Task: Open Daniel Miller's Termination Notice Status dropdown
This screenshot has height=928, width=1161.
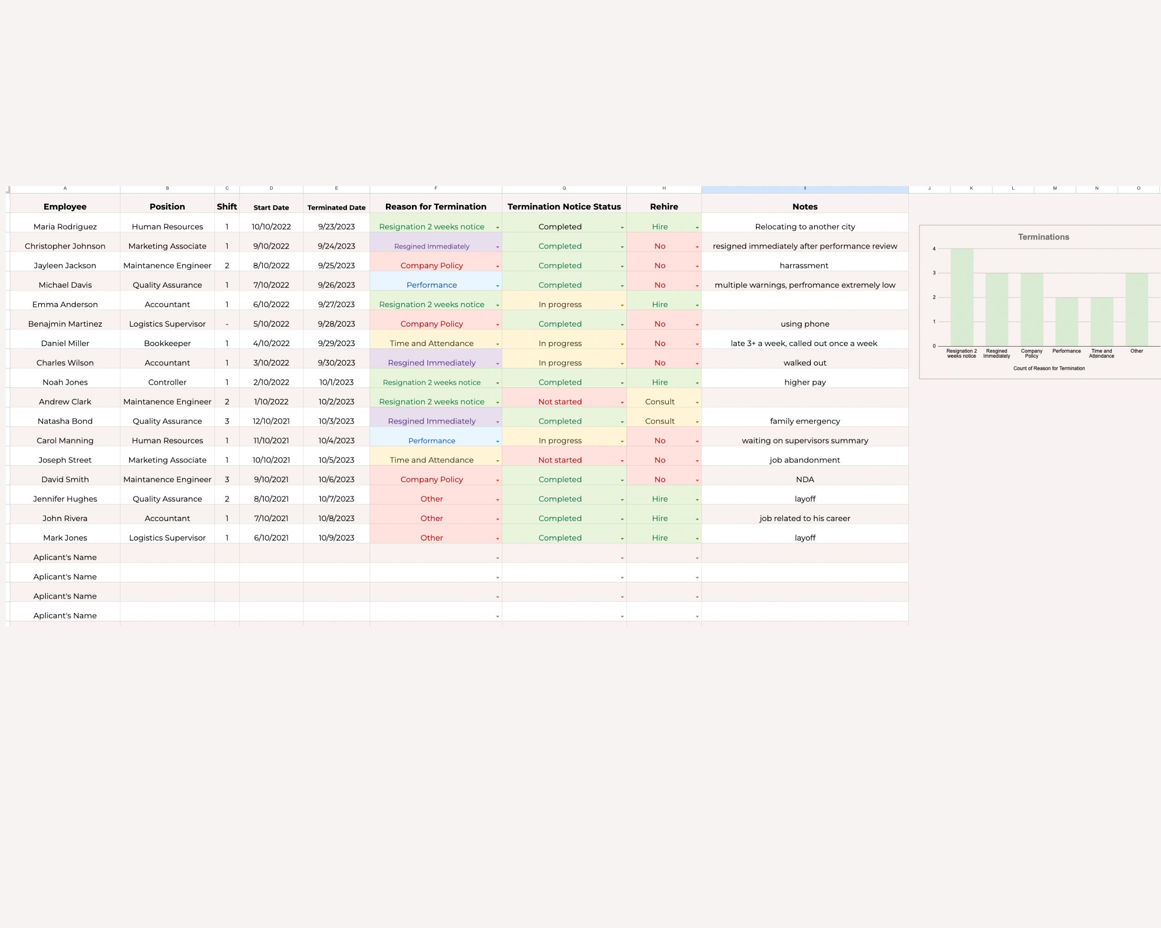Action: click(x=621, y=343)
